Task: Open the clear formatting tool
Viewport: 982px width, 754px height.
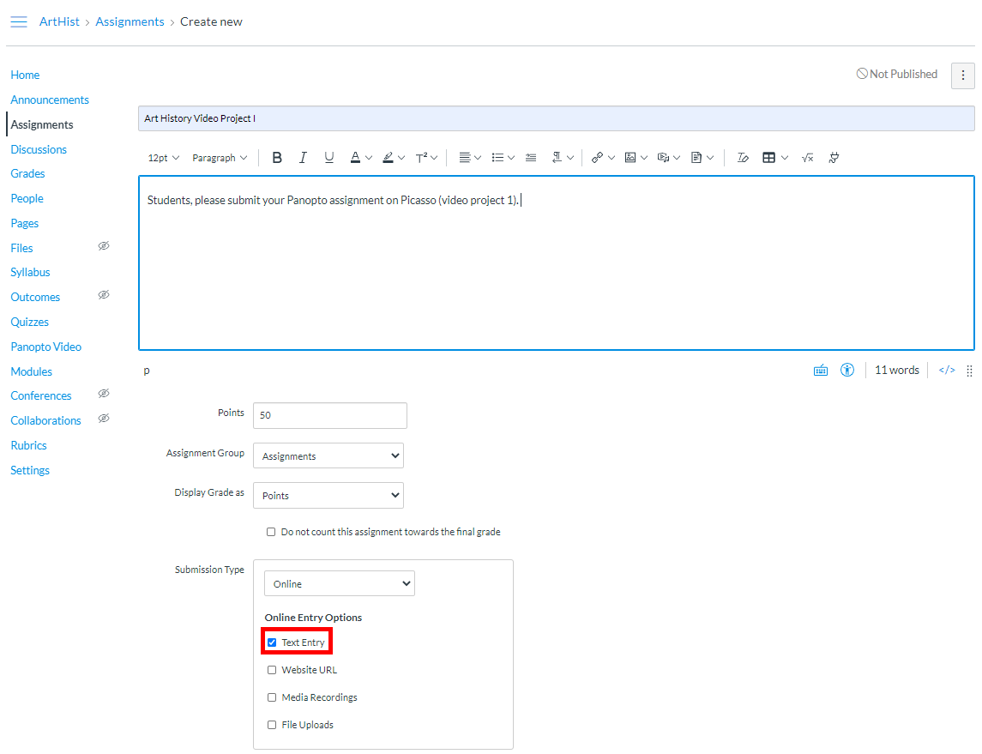Action: (743, 157)
